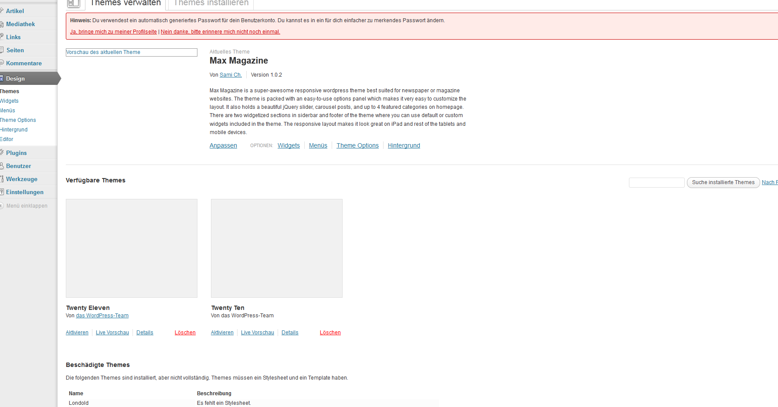
Task: Click the Anpassen link for Max Magazine
Action: click(x=223, y=145)
